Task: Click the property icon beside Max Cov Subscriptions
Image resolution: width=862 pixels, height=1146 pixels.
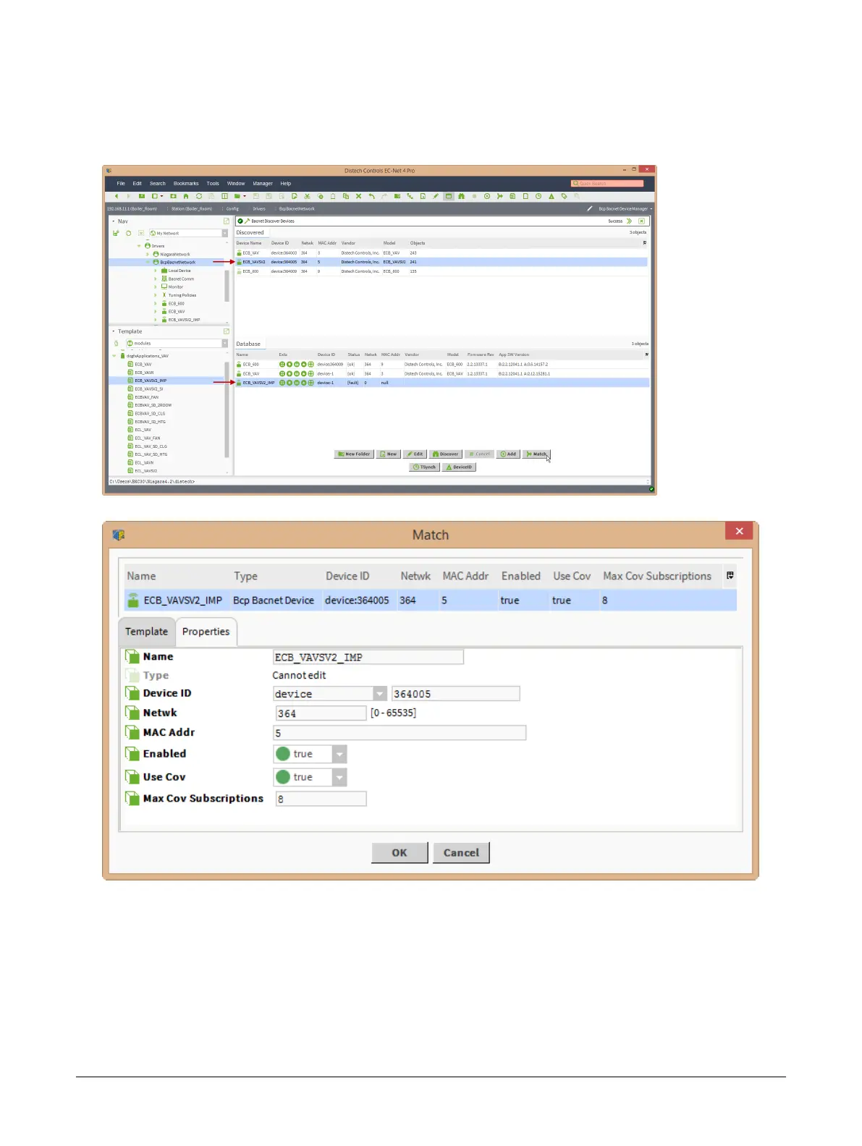Action: pyautogui.click(x=132, y=798)
